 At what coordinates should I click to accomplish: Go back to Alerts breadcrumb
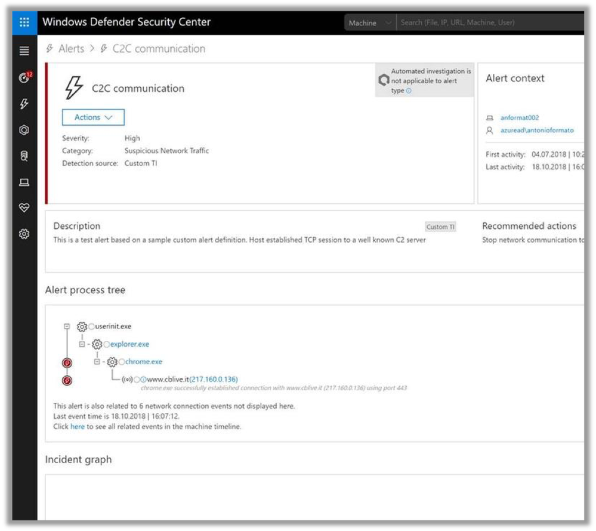pos(71,49)
